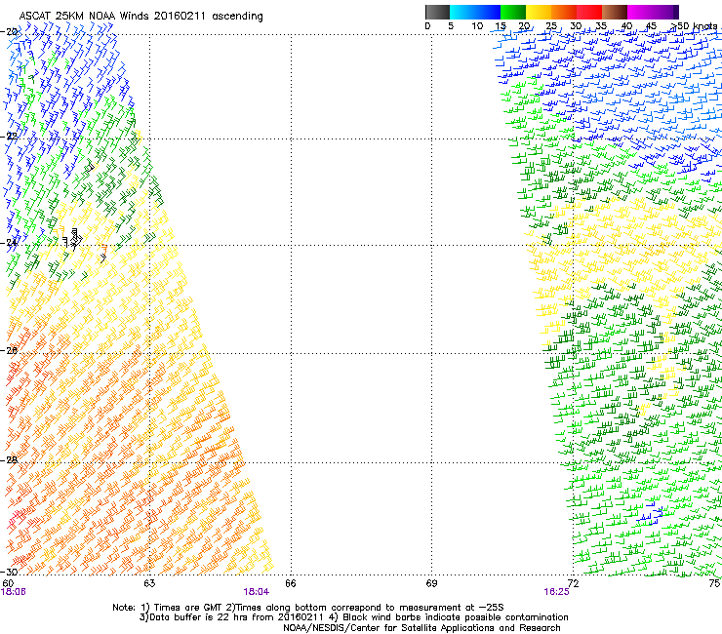Select the brown 35-40 knots legend segment
Image resolution: width=722 pixels, height=634 pixels.
tap(615, 12)
